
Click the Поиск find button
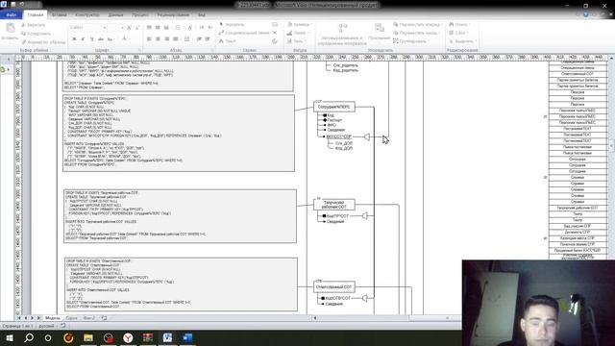point(459,24)
